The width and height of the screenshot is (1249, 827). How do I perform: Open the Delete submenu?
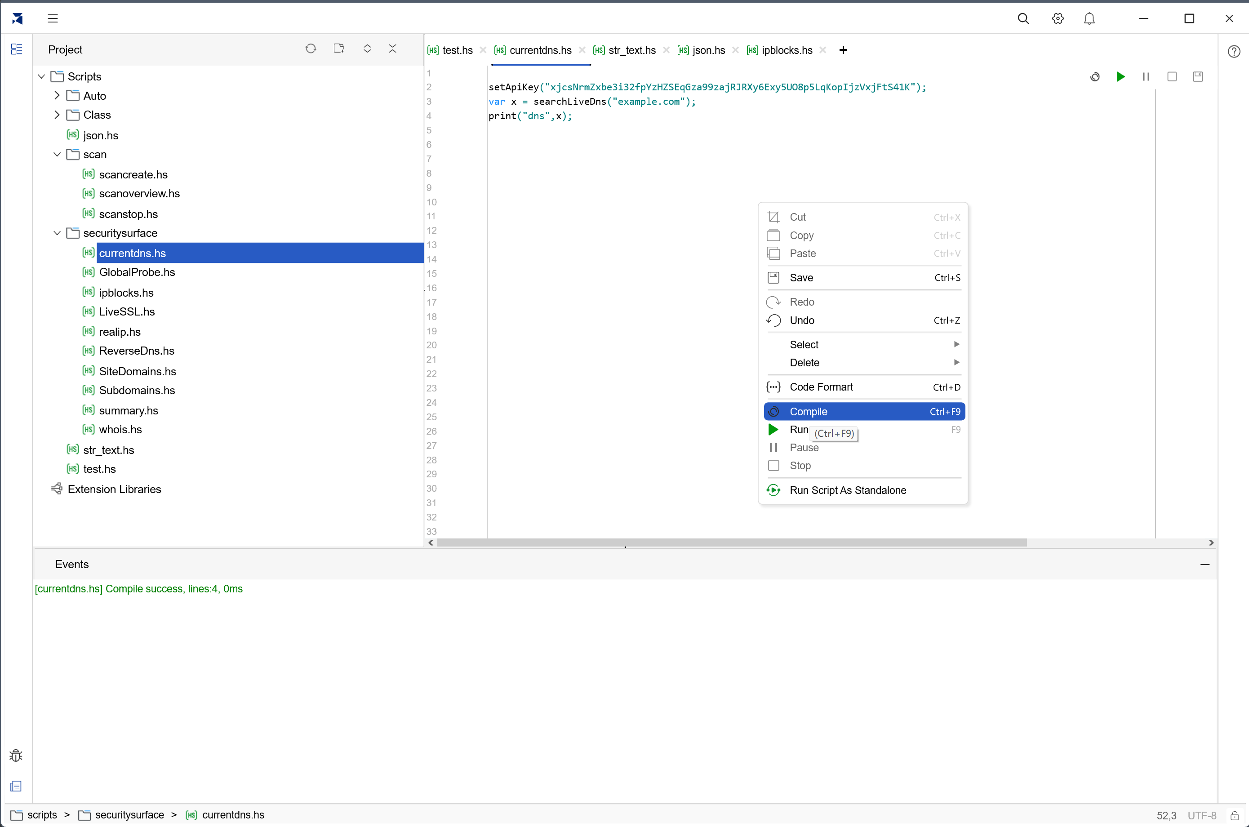click(x=864, y=362)
